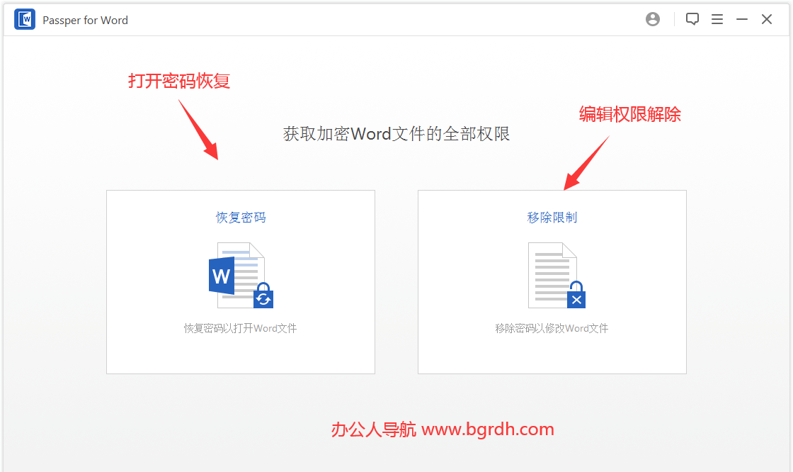Screen dimensions: 793x472
Task: Click the 获取加密Word文件的全部权限 heading
Action: point(396,134)
